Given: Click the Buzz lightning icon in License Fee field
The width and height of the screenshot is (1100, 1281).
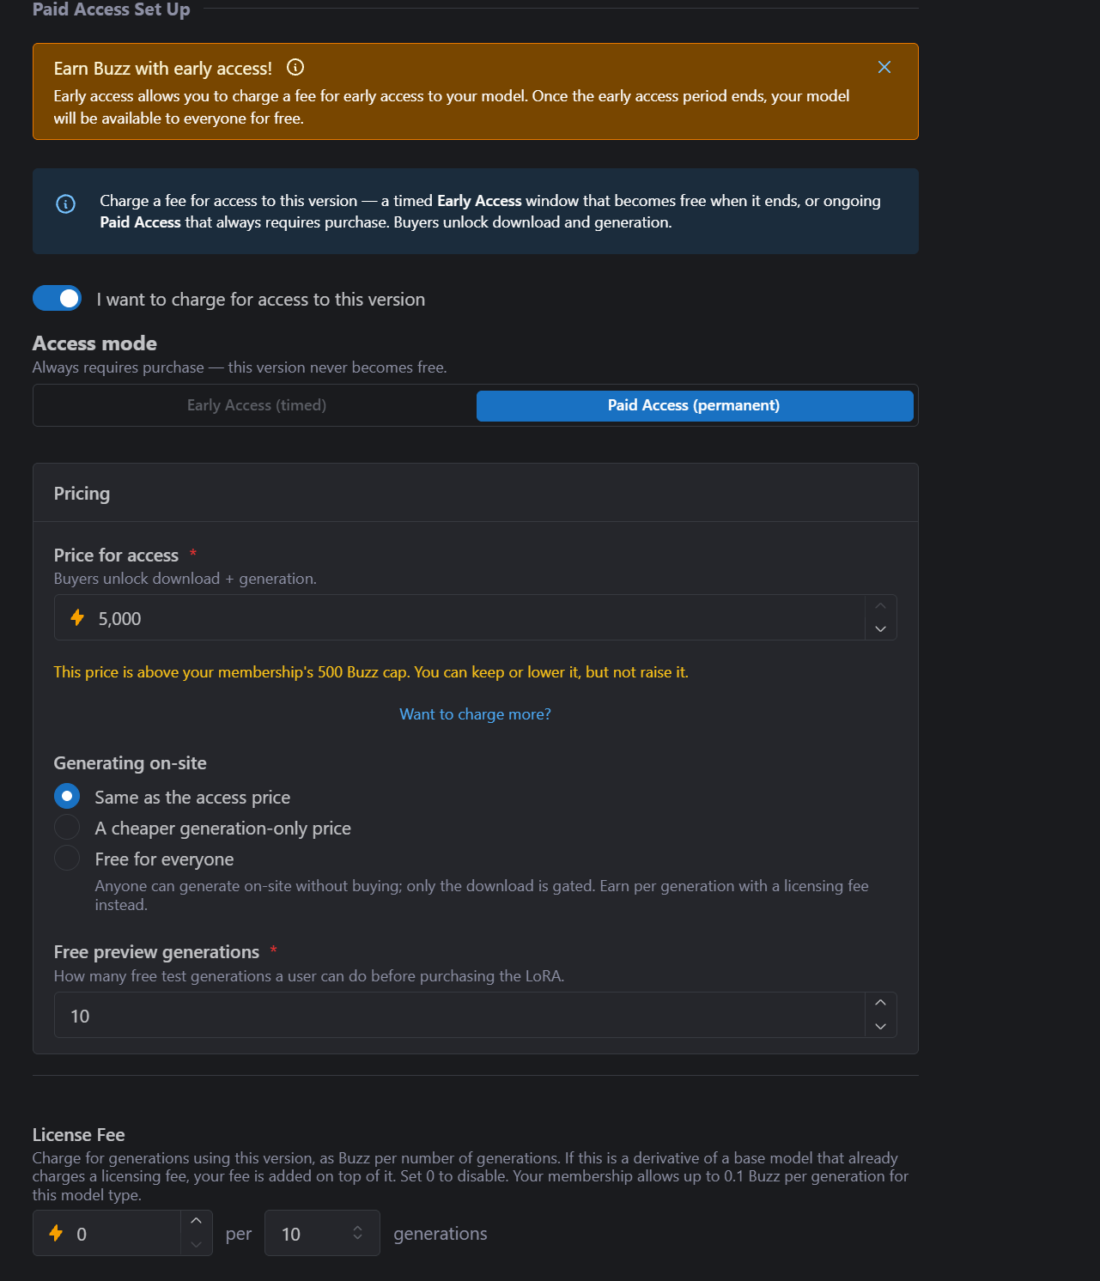Looking at the screenshot, I should (x=56, y=1233).
